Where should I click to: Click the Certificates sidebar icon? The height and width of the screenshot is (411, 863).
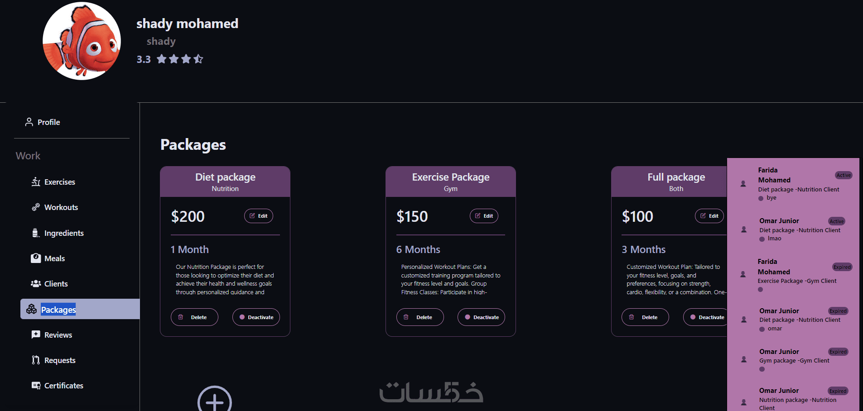[36, 386]
